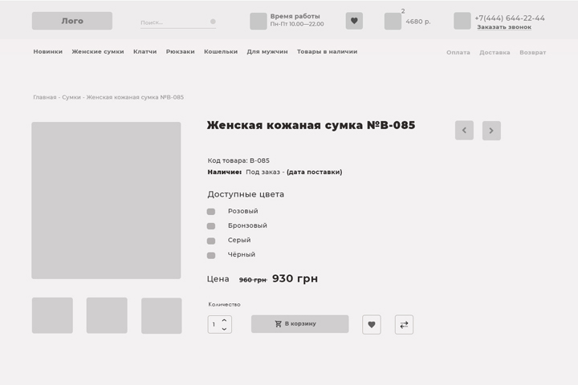Go to previous product with left arrow
Screen dimensions: 578x385
point(464,131)
